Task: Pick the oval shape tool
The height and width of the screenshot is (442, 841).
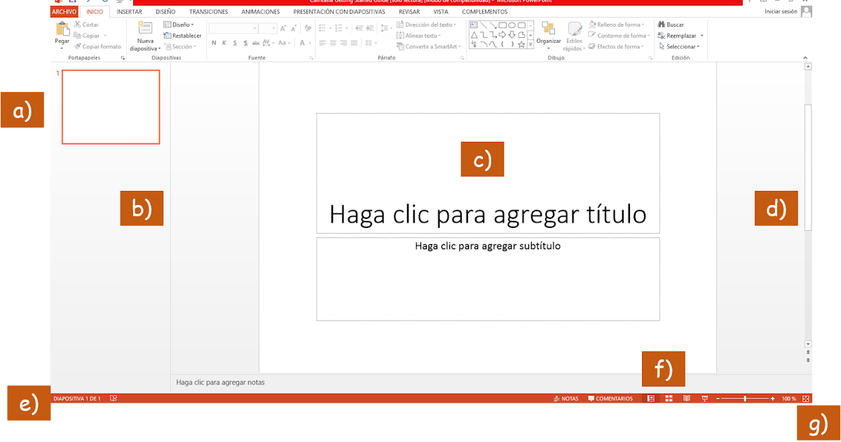Action: point(512,25)
